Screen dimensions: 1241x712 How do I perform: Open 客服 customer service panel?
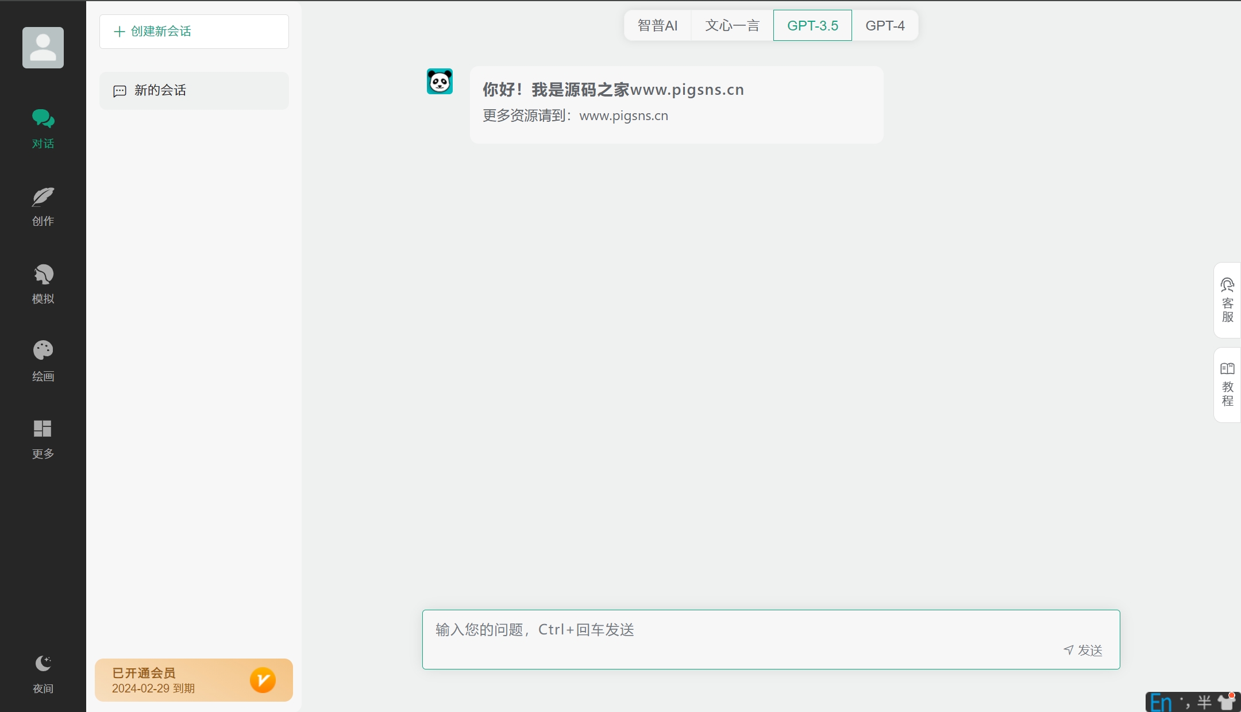pos(1227,301)
